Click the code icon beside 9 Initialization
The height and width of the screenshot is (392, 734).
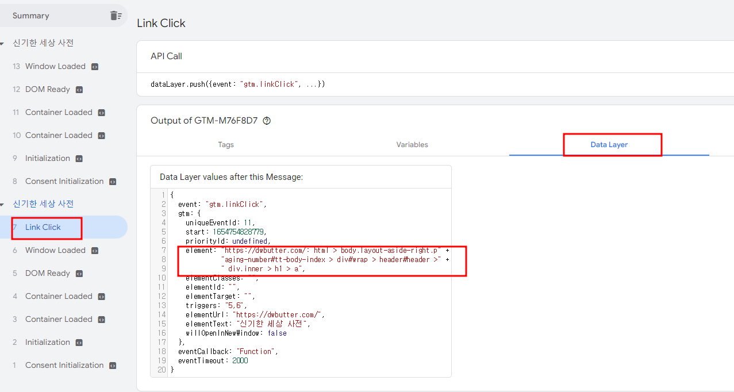(79, 159)
